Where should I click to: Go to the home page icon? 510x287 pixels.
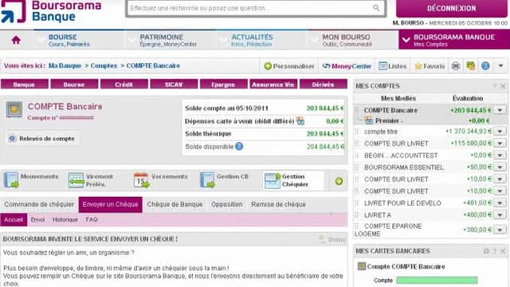click(16, 40)
